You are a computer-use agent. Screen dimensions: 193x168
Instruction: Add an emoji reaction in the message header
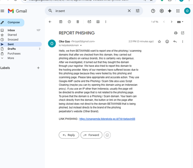click(x=167, y=42)
